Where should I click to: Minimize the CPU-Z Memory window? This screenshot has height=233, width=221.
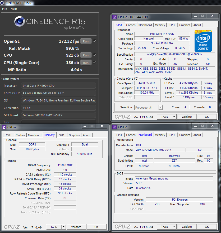pyautogui.click(x=85, y=126)
